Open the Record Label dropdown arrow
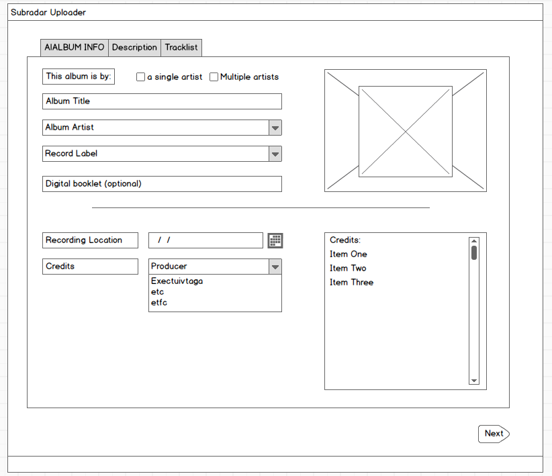Image resolution: width=552 pixels, height=476 pixels. (275, 154)
